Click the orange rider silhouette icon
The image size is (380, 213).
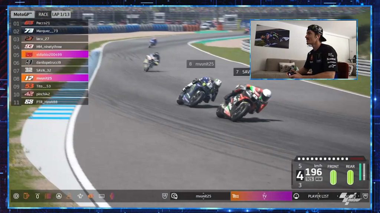tap(69, 196)
